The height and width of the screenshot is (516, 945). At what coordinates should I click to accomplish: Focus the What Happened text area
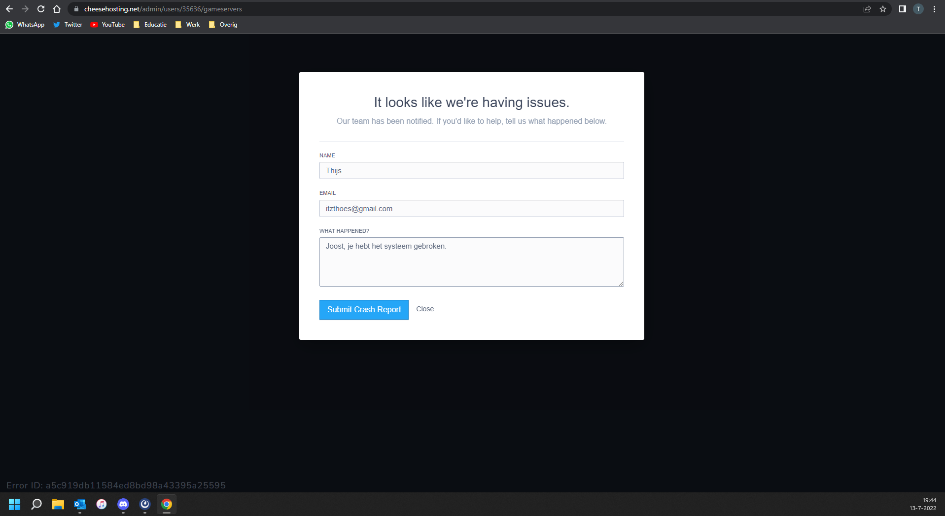(471, 262)
